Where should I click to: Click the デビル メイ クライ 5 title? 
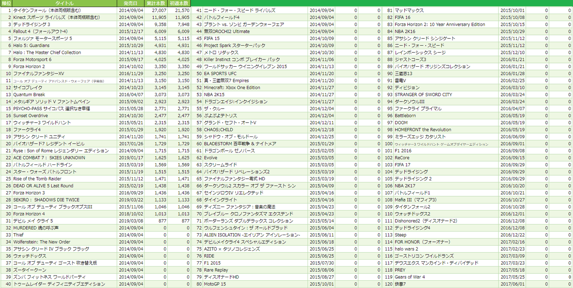[x=33, y=221]
